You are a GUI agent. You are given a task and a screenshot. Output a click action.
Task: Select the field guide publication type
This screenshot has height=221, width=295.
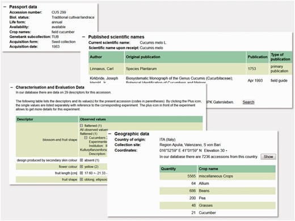click(279, 80)
